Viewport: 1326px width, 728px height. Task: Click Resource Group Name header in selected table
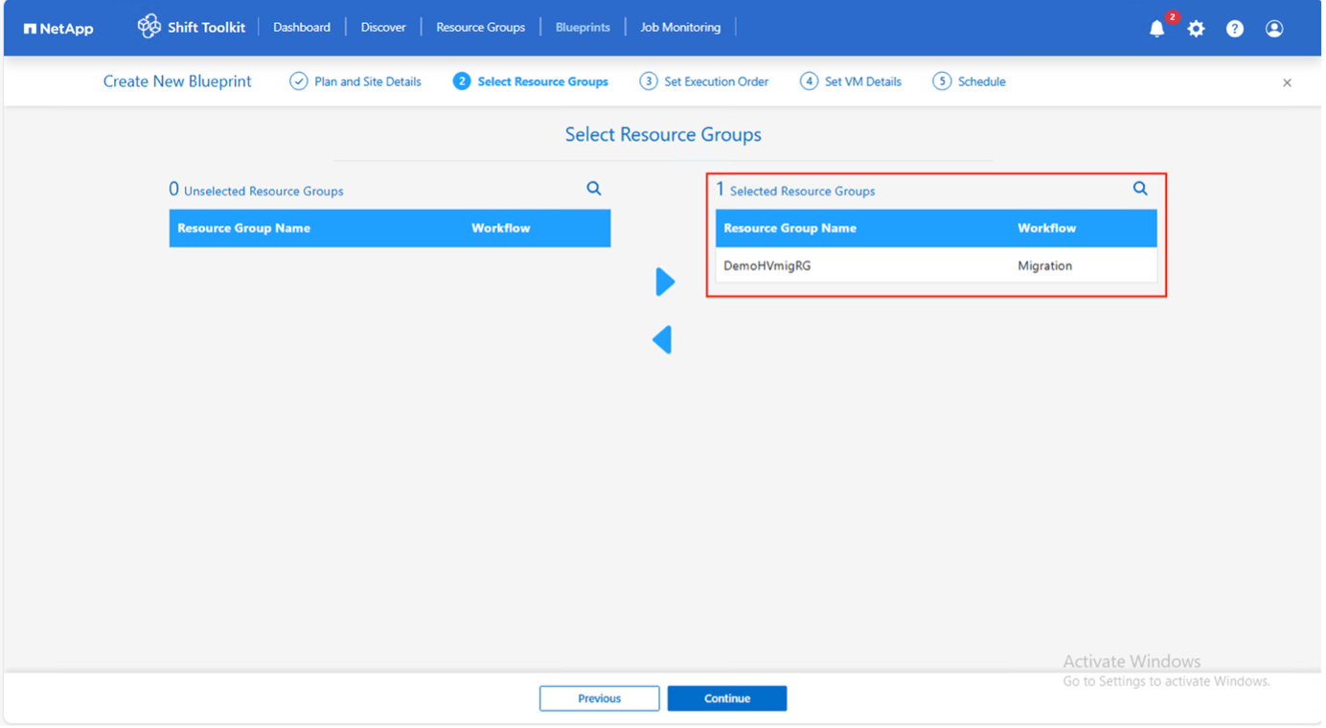(792, 229)
